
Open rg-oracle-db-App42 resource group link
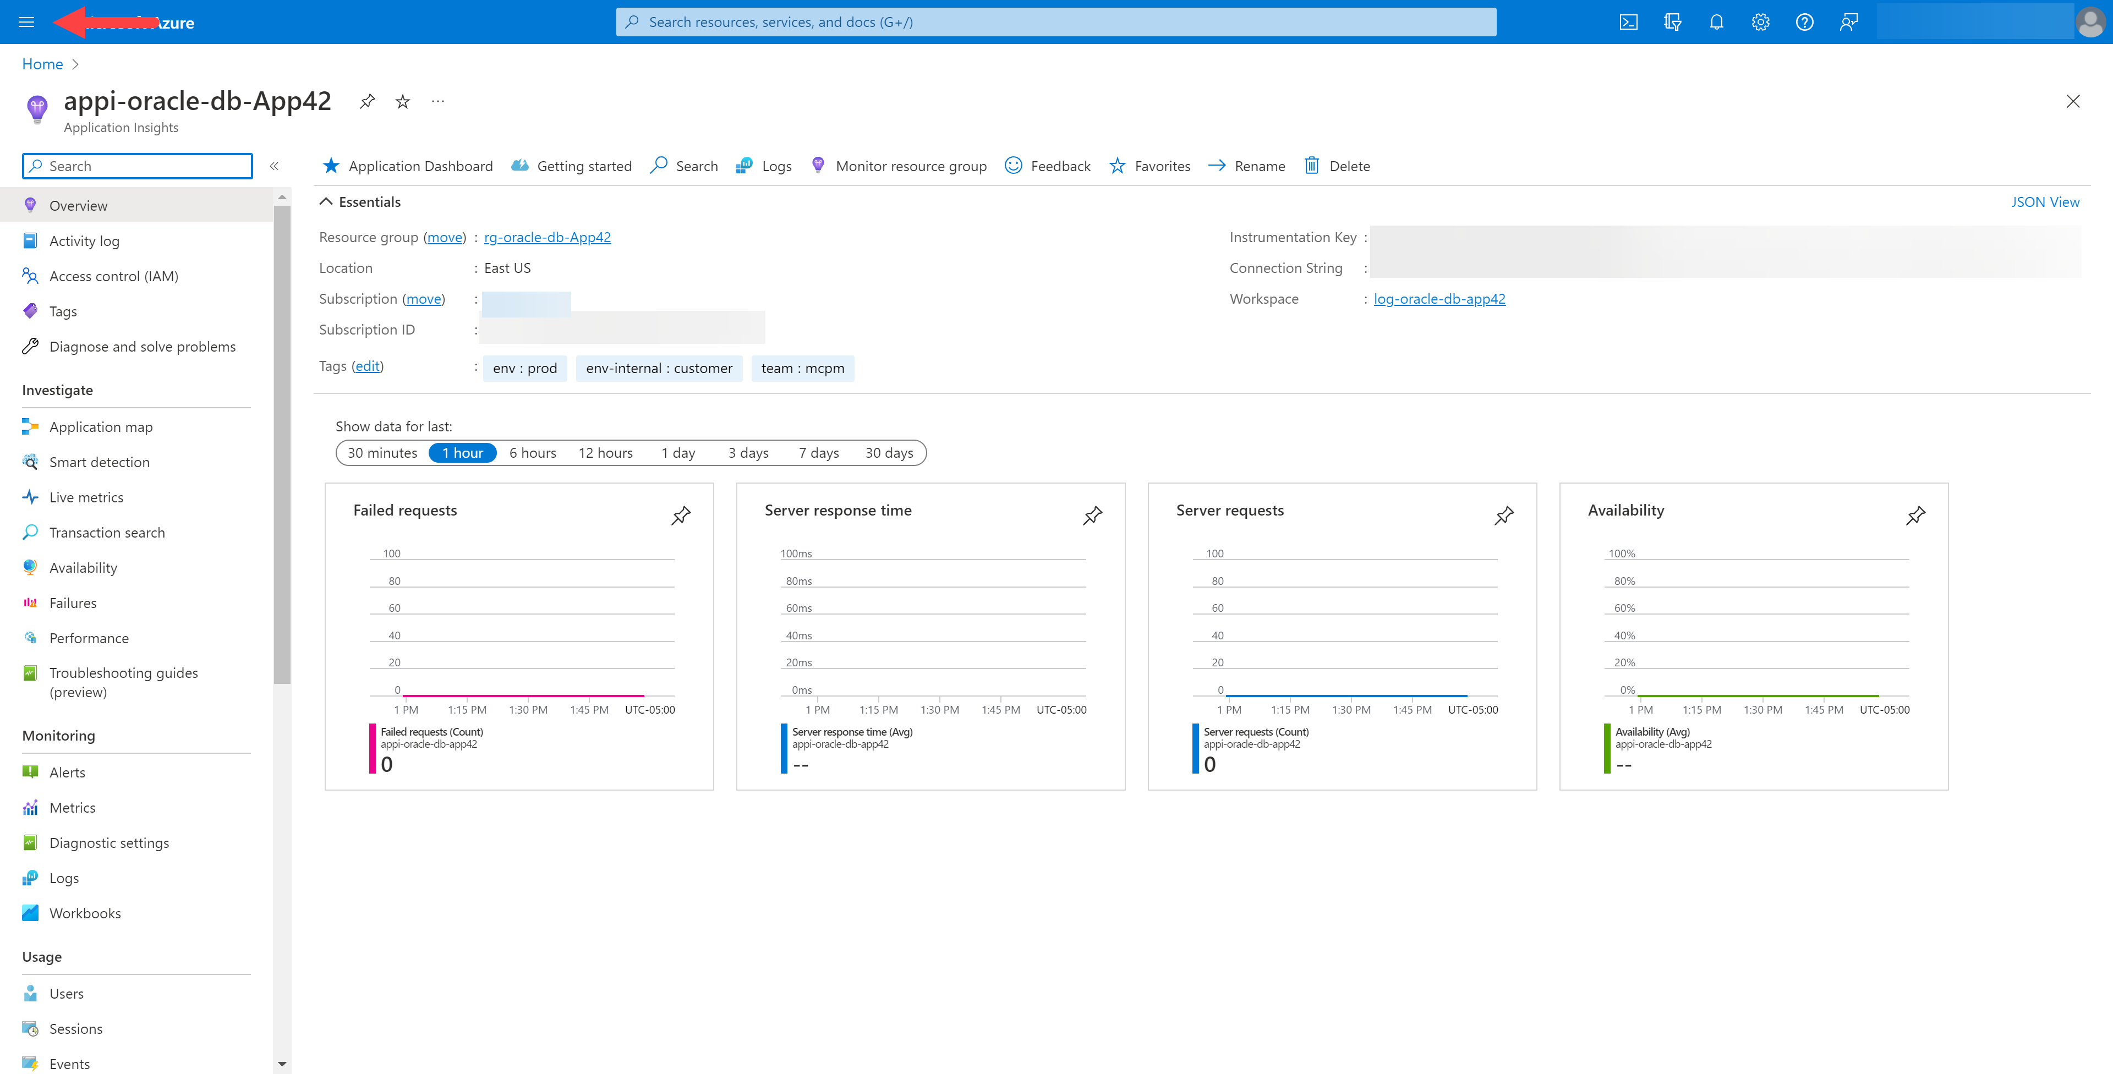pyautogui.click(x=547, y=237)
